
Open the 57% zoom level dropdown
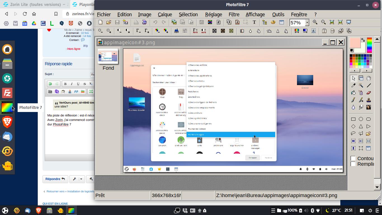coord(307,23)
